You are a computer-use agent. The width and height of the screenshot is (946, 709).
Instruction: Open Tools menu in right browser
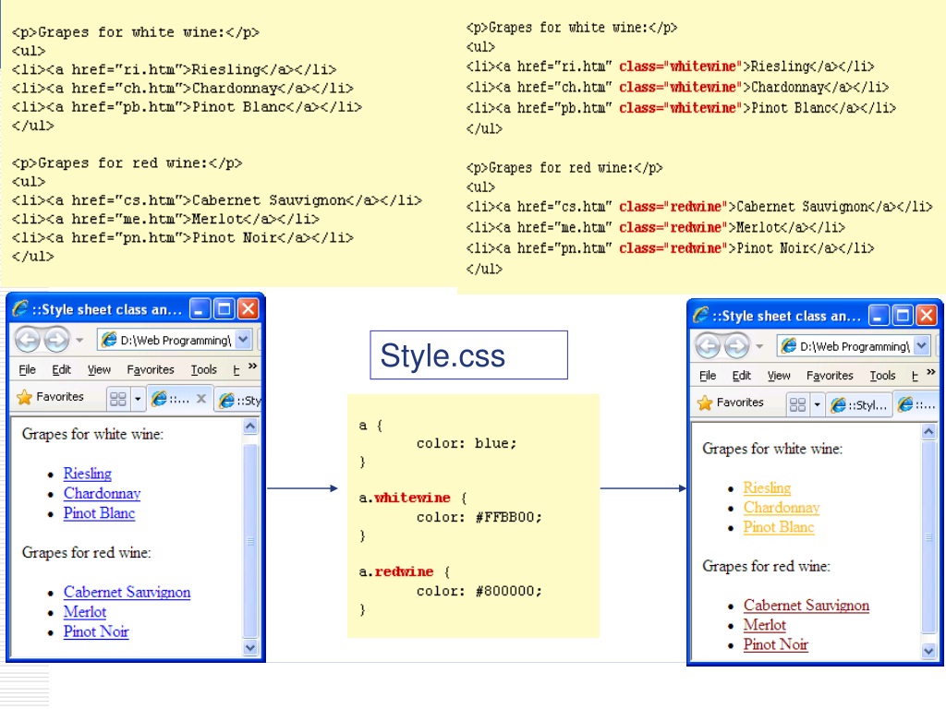click(x=882, y=376)
